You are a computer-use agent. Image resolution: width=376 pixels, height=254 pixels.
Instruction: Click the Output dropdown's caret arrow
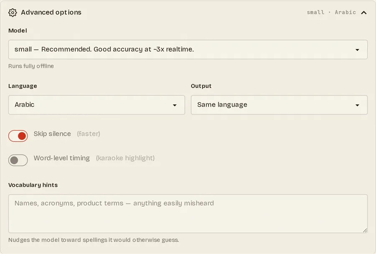click(x=357, y=105)
